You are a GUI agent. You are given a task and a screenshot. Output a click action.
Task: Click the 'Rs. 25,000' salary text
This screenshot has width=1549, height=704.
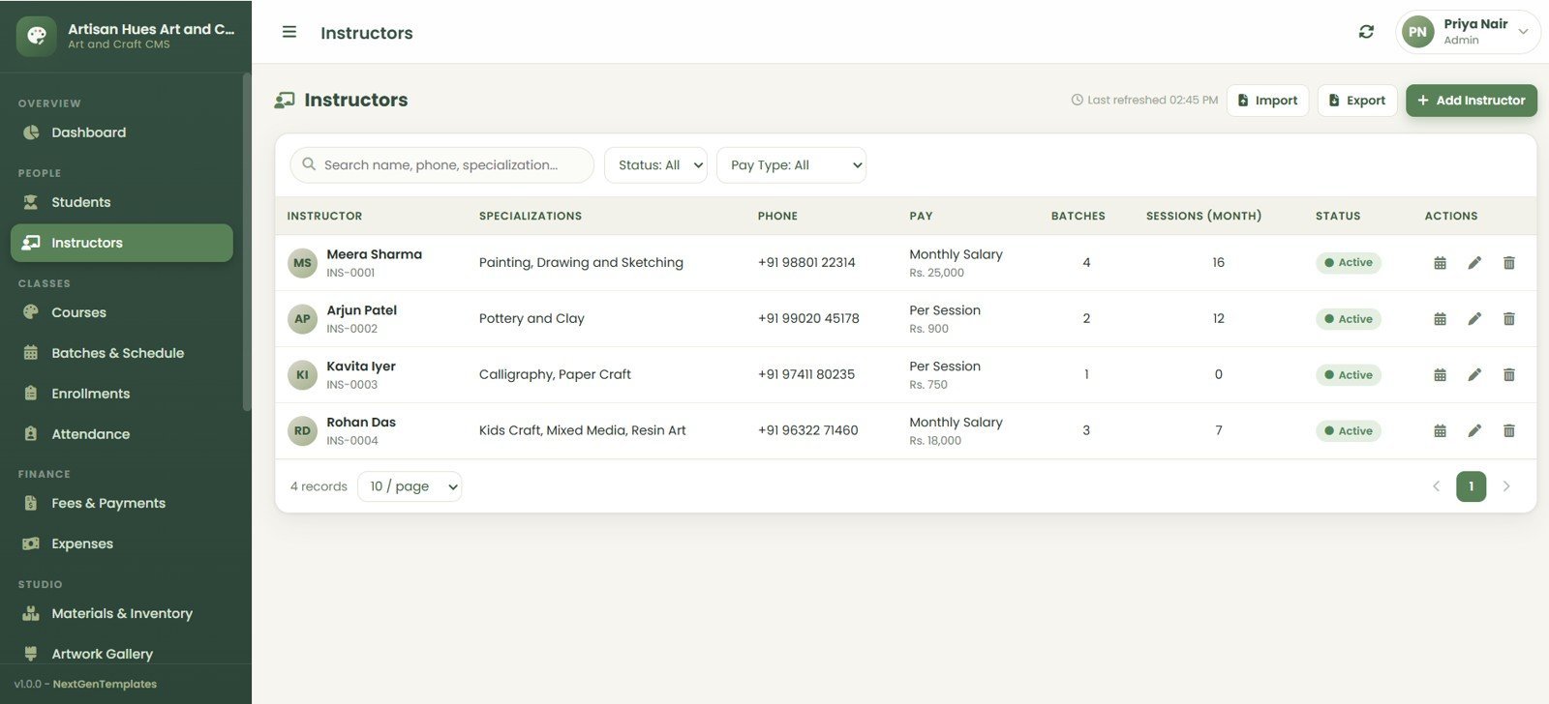(936, 273)
